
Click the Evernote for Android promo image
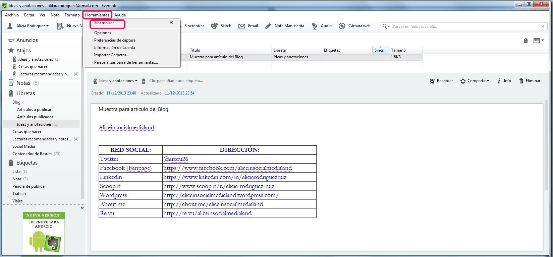(x=44, y=233)
